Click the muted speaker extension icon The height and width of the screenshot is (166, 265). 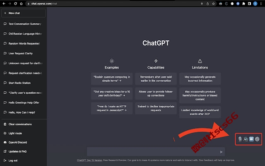[246, 139]
